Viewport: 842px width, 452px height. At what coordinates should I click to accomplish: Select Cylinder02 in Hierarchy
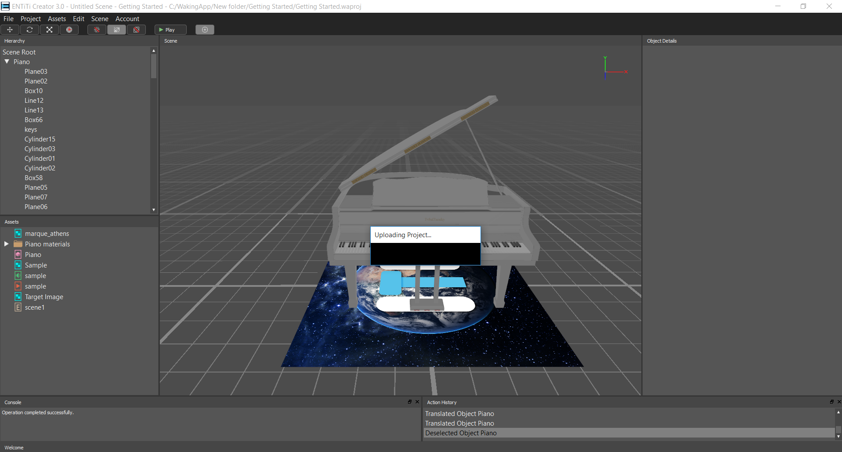tap(40, 168)
